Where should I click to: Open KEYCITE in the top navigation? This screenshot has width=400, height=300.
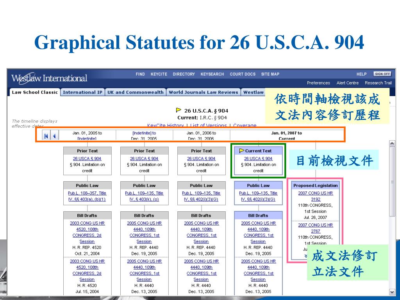pyautogui.click(x=159, y=74)
